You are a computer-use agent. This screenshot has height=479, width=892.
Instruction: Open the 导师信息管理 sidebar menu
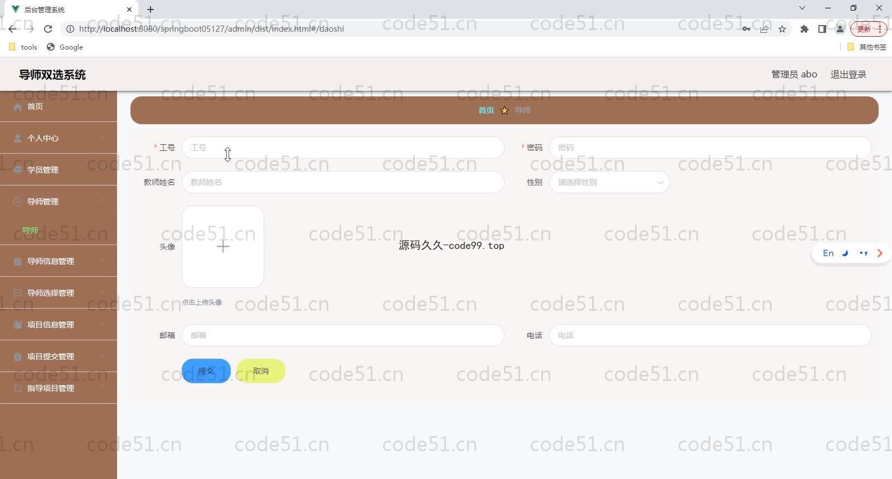(x=59, y=261)
